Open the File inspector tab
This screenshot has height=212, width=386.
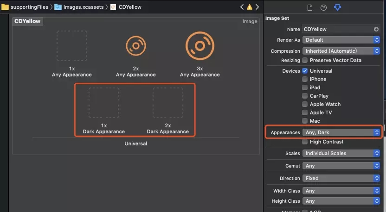[x=310, y=7]
